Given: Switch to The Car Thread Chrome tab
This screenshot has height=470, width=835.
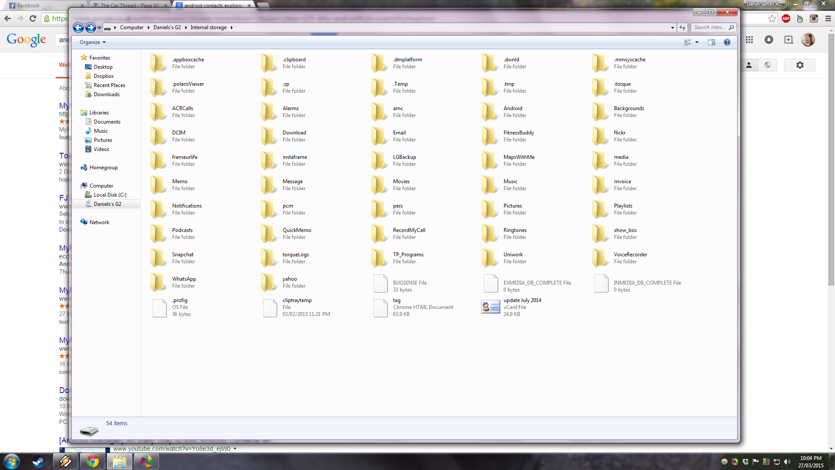Looking at the screenshot, I should point(129,5).
